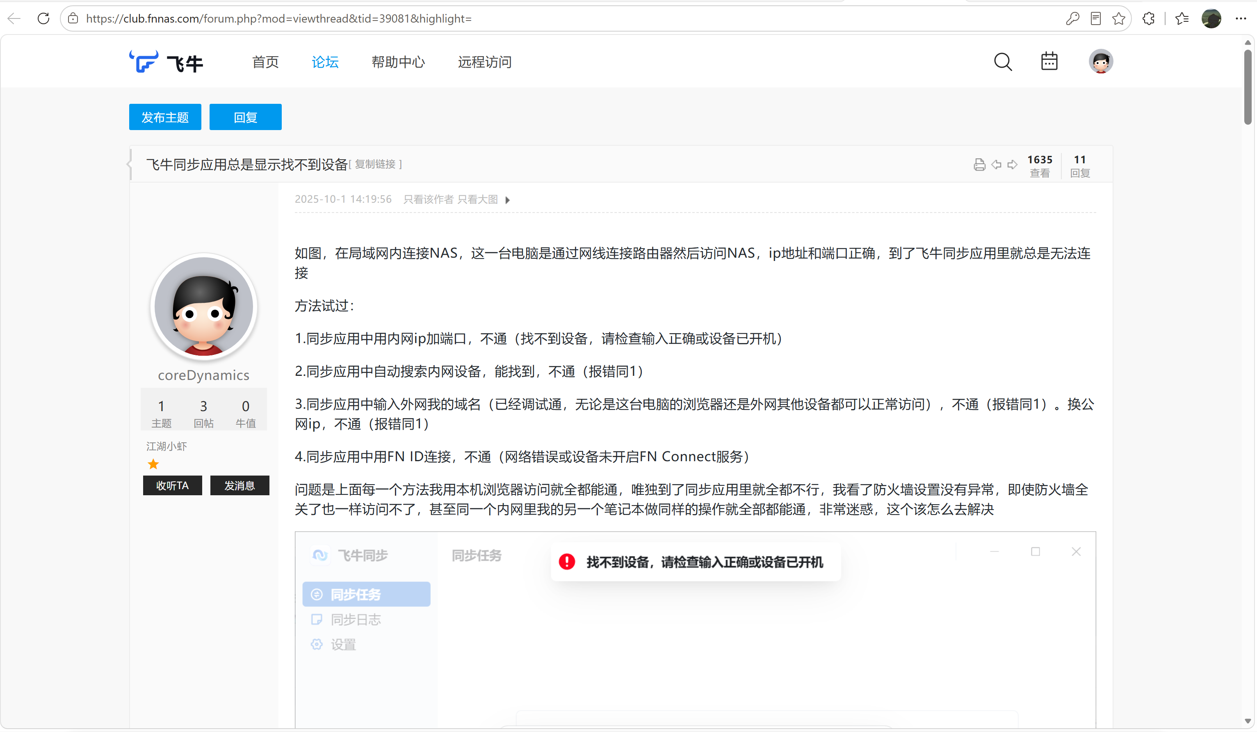Image resolution: width=1257 pixels, height=732 pixels.
Task: Open author's 回帖 count
Action: click(203, 414)
